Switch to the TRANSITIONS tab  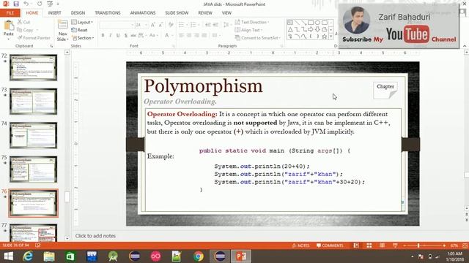[108, 13]
